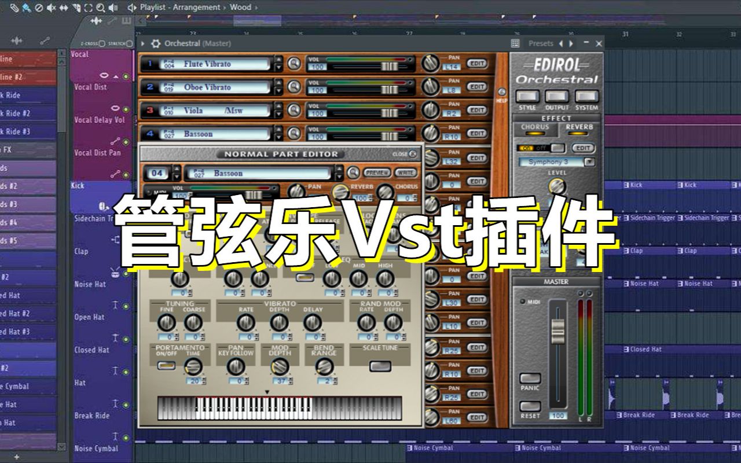Choose the select tool in playlist toolbar
The height and width of the screenshot is (463, 741).
click(88, 8)
